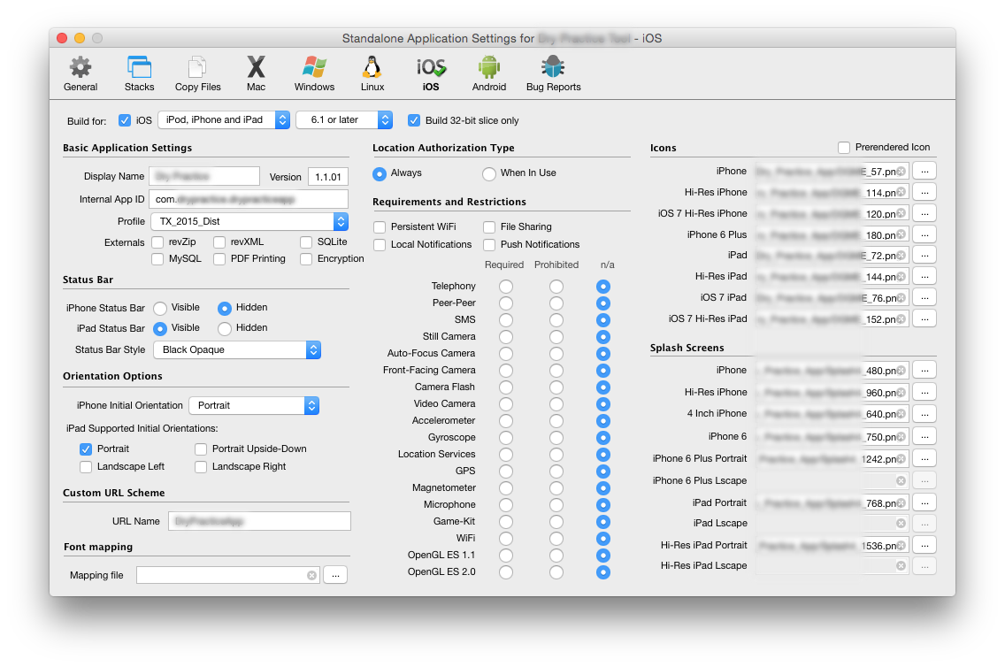Browse for iPad Portrait splash screen
Screen dimensions: 1005x667
pos(923,502)
